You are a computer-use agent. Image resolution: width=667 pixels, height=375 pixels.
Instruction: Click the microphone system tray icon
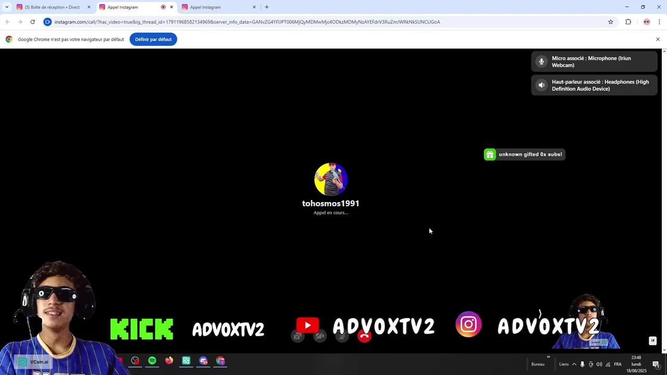coord(583,365)
